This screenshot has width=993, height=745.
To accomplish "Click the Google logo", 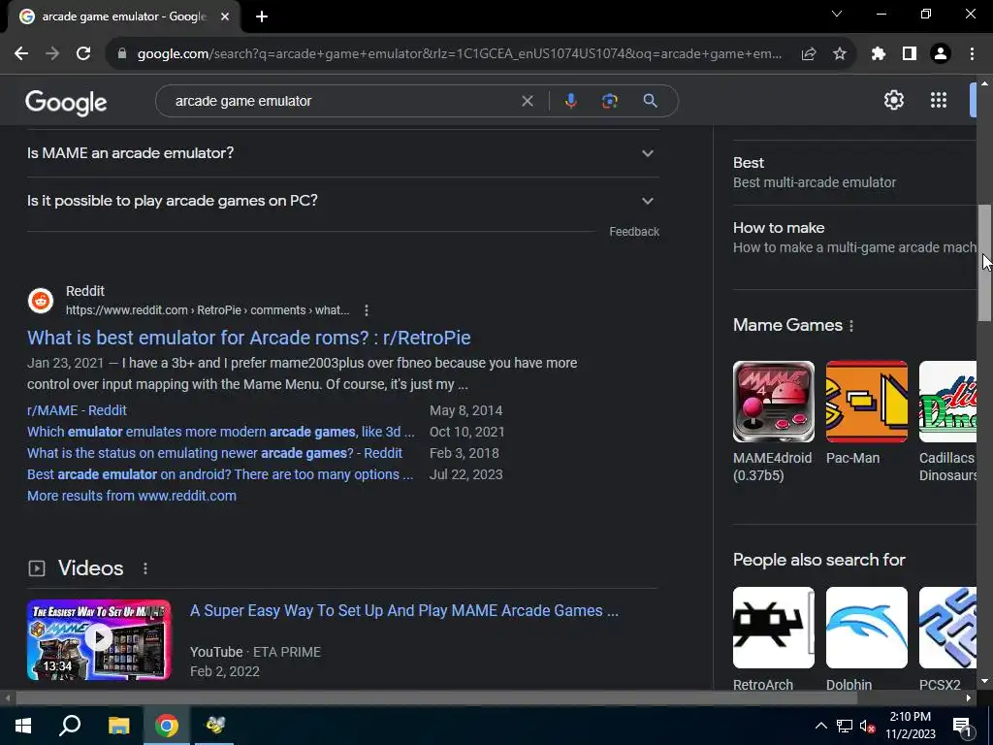I will (x=66, y=102).
